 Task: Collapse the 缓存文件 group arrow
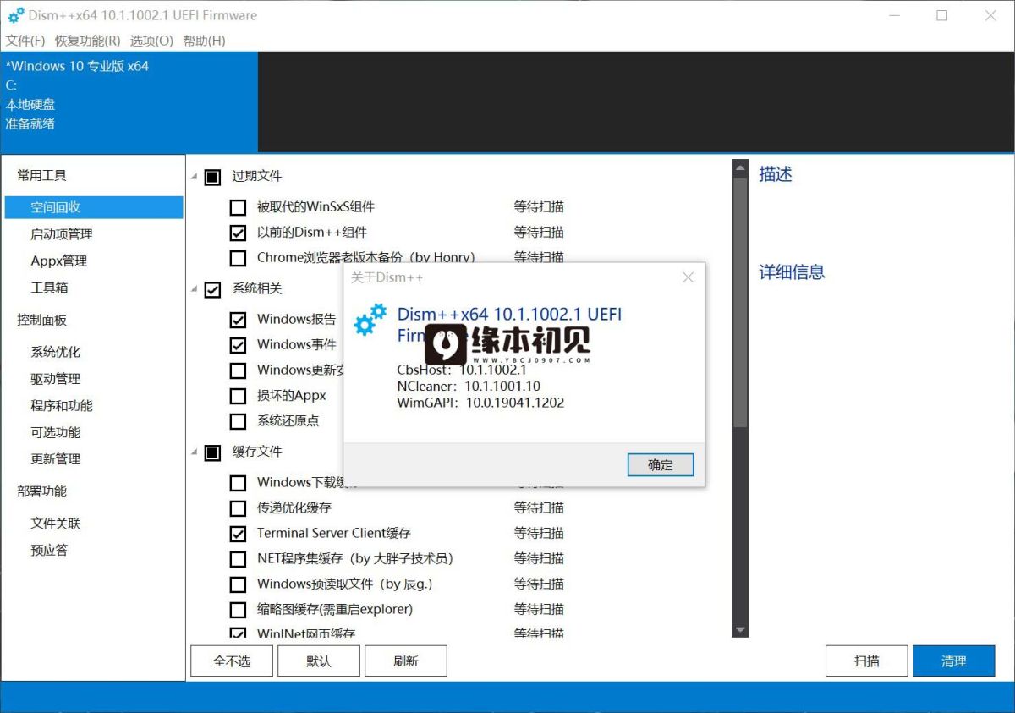(x=194, y=452)
